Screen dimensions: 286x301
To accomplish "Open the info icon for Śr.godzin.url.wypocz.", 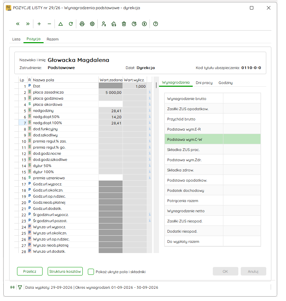I will [150, 214].
